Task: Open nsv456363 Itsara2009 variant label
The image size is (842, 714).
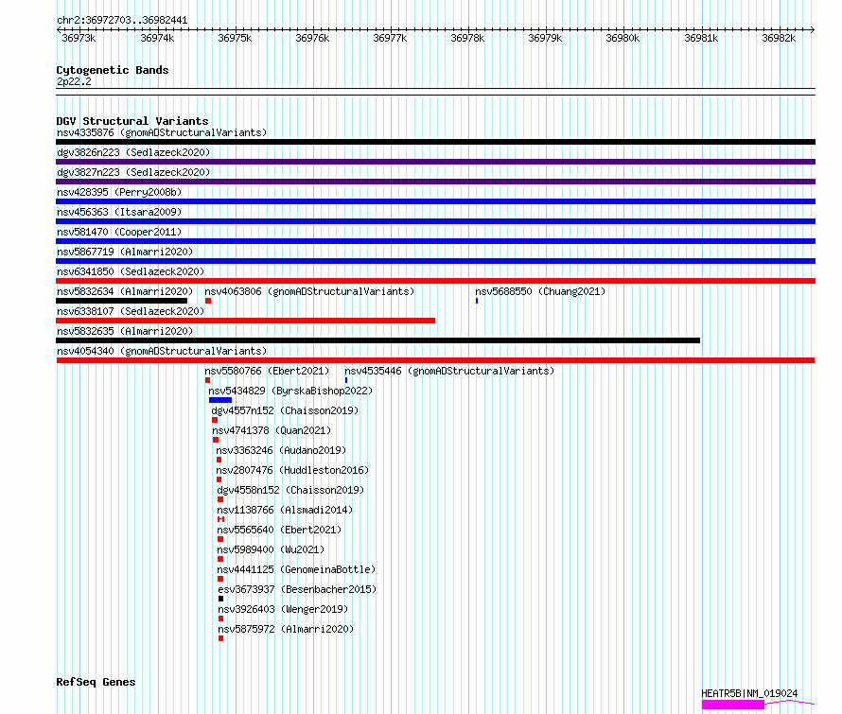Action: pyautogui.click(x=119, y=212)
